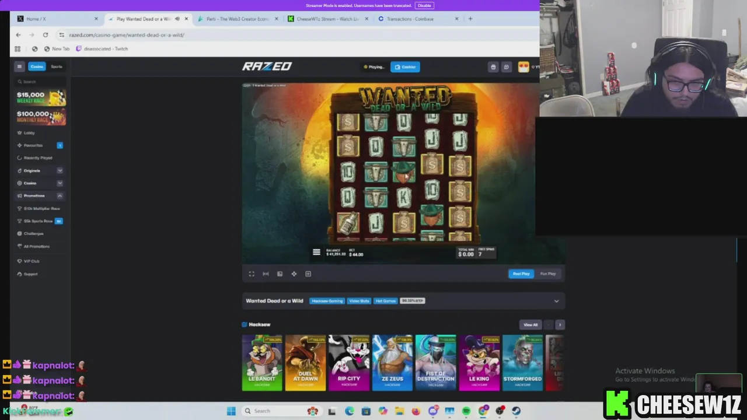Open Fist of Destruction game thumbnail

point(435,362)
